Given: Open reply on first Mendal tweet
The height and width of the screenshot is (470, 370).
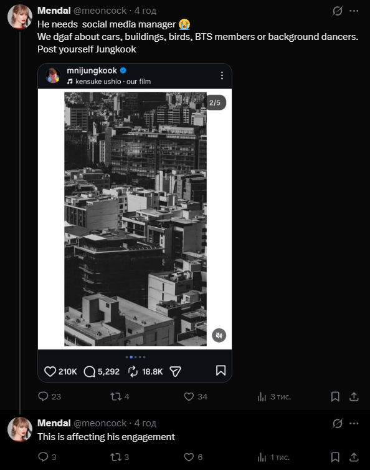Looking at the screenshot, I should (x=43, y=396).
